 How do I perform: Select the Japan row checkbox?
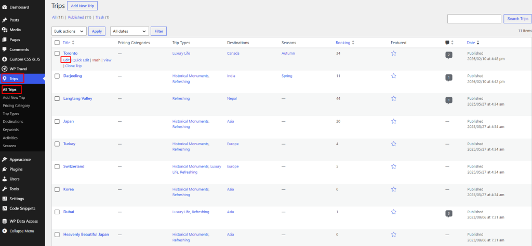click(x=57, y=121)
